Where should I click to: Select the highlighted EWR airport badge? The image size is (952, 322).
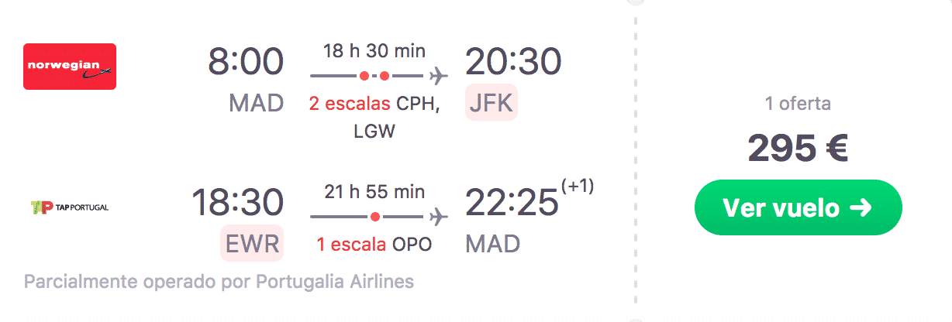[x=252, y=244]
